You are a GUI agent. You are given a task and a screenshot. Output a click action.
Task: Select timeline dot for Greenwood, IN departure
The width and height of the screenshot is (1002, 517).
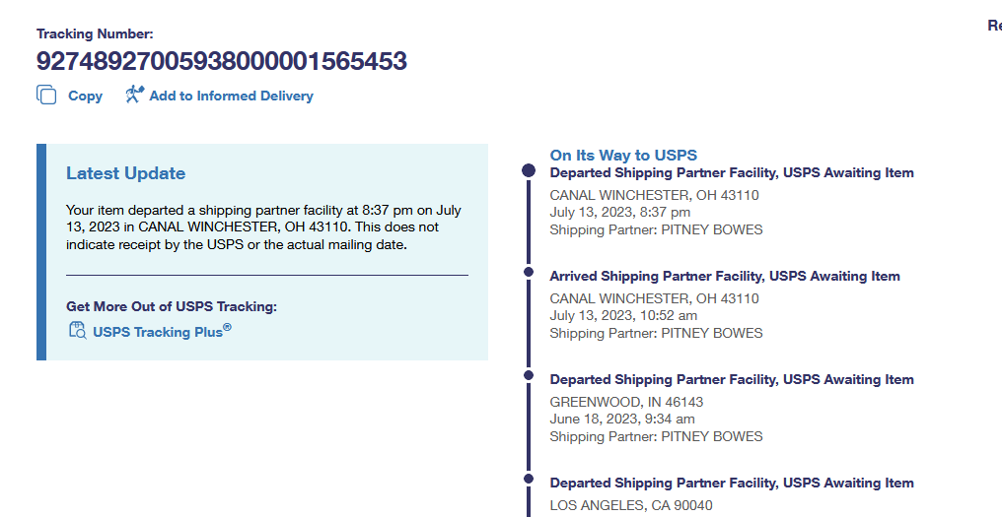click(529, 375)
